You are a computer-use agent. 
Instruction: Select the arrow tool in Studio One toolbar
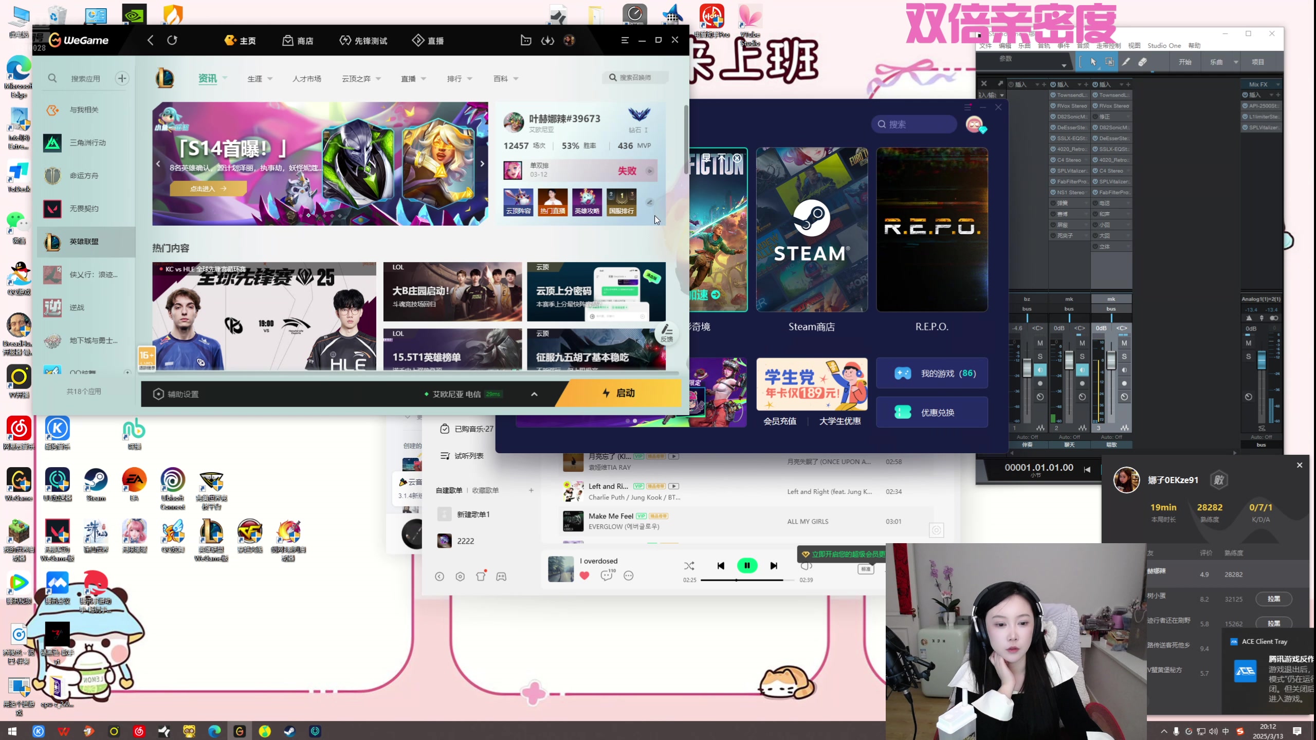(x=1093, y=62)
